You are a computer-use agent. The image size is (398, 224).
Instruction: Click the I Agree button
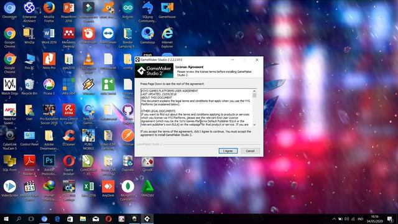(228, 151)
